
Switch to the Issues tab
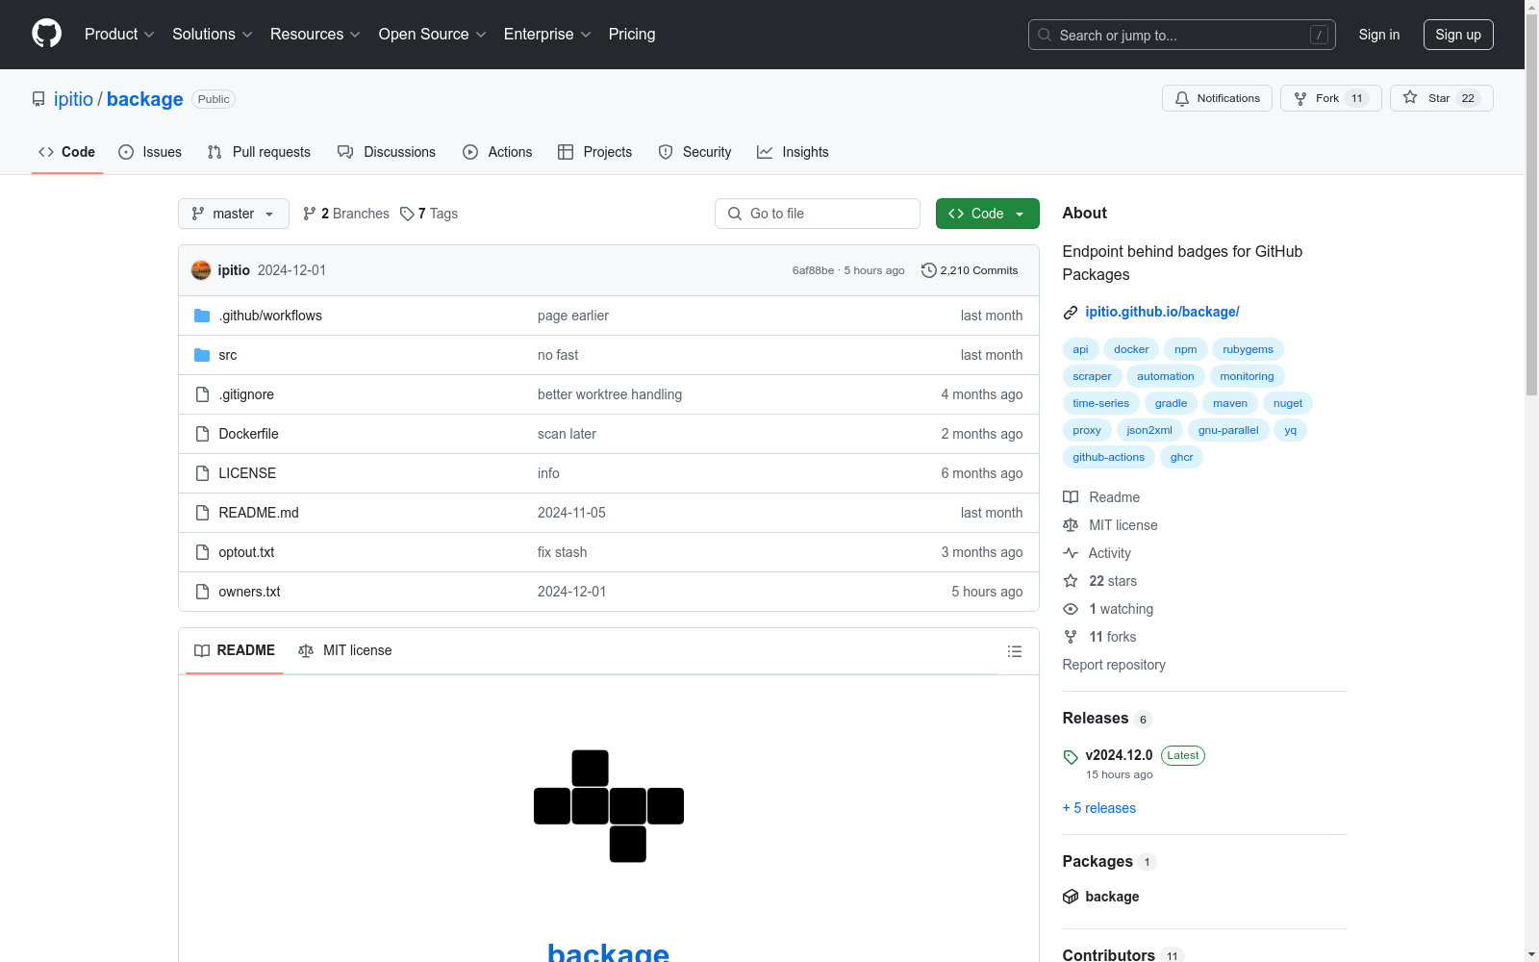click(x=150, y=152)
